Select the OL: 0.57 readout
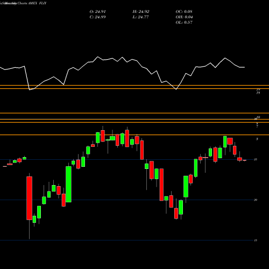Screen dimensions: 269x269 click(x=184, y=23)
